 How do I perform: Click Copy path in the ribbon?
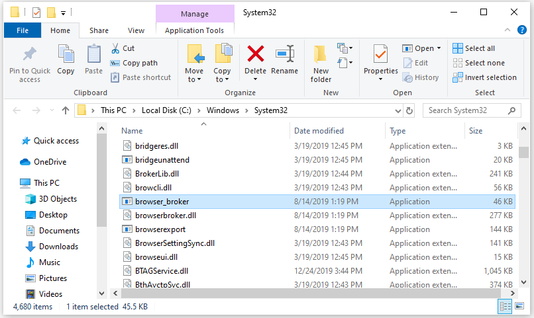(134, 63)
